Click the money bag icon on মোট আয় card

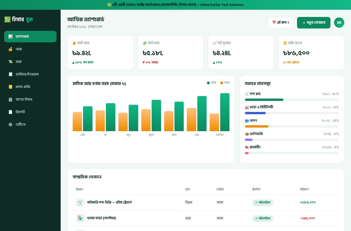pos(74,43)
